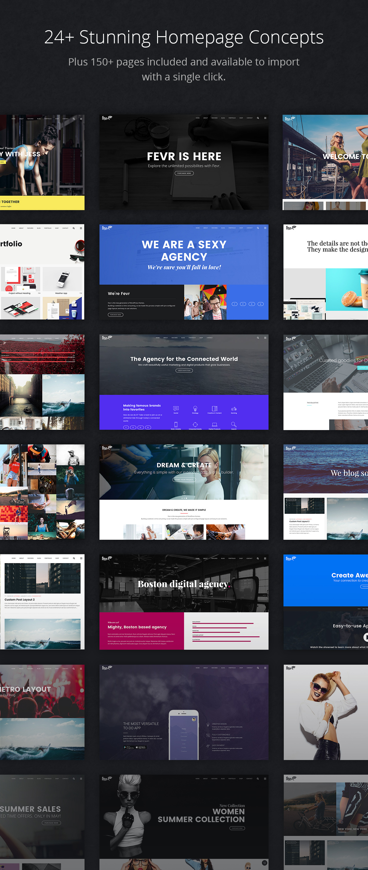368x870 pixels.
Task: Click Fevr logo in 'Fevr is here' preview
Action: click(107, 118)
